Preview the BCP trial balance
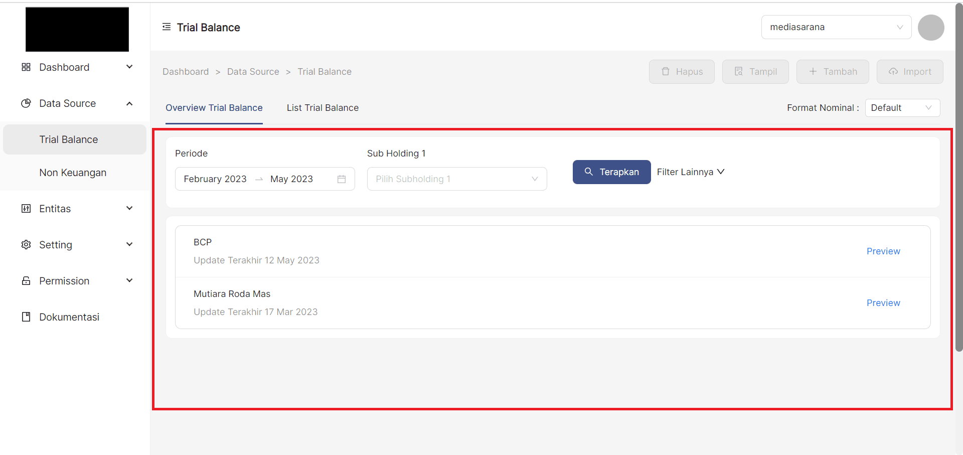Screen dimensions: 963x455 (x=883, y=251)
